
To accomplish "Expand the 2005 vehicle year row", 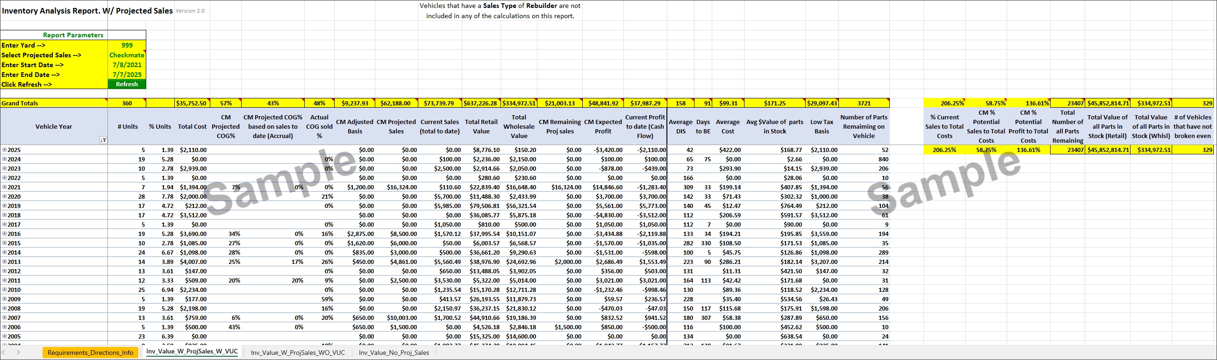I will [x=4, y=336].
